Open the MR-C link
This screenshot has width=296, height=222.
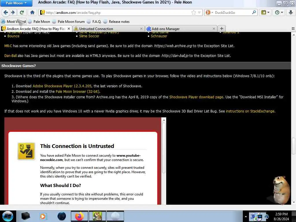(8, 46)
